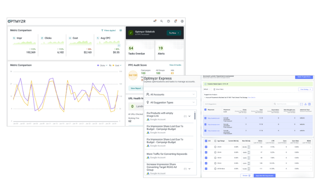Open the All Suggestion Types dropdown
The image size is (327, 192).
coord(170,103)
